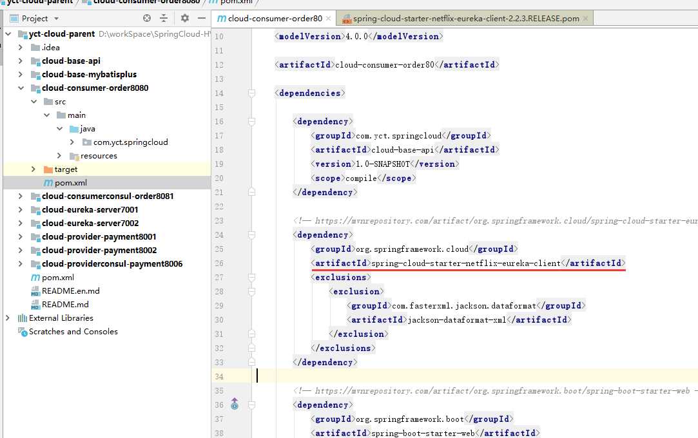The image size is (698, 438).
Task: Collapse the main folder
Action: 47,115
